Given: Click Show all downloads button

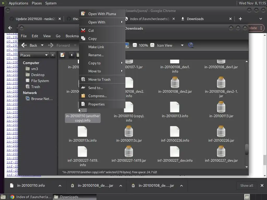Looking at the screenshot, I should click(x=246, y=185).
